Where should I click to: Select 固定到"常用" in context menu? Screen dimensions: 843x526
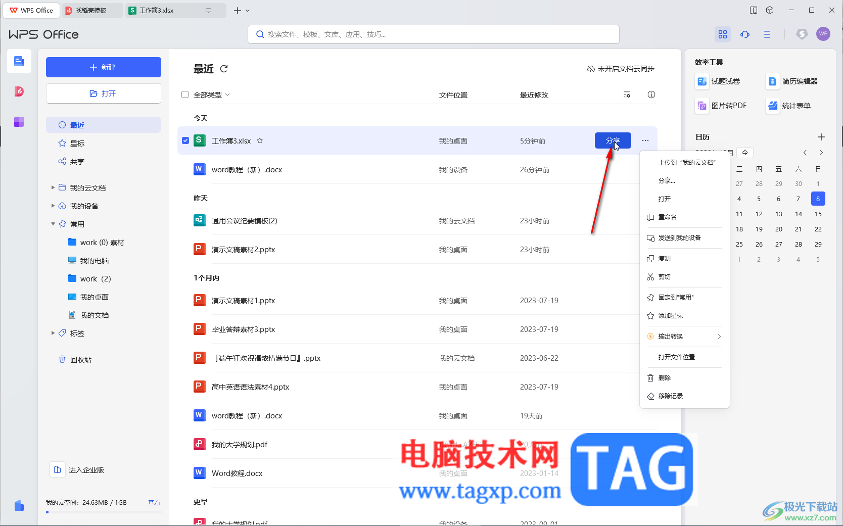(684, 298)
